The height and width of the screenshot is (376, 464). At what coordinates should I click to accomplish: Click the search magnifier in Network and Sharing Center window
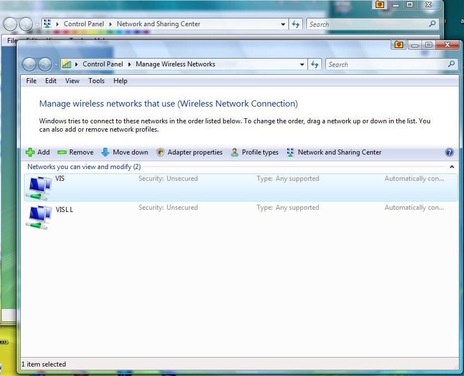(x=432, y=24)
